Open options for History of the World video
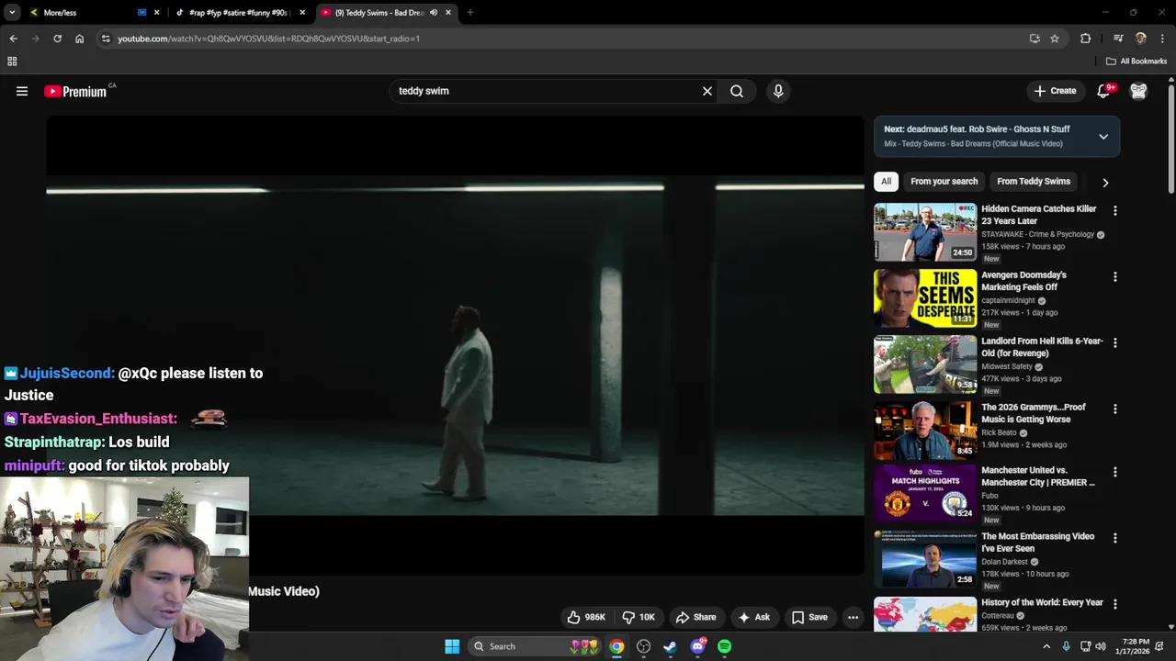1176x661 pixels. [x=1115, y=604]
